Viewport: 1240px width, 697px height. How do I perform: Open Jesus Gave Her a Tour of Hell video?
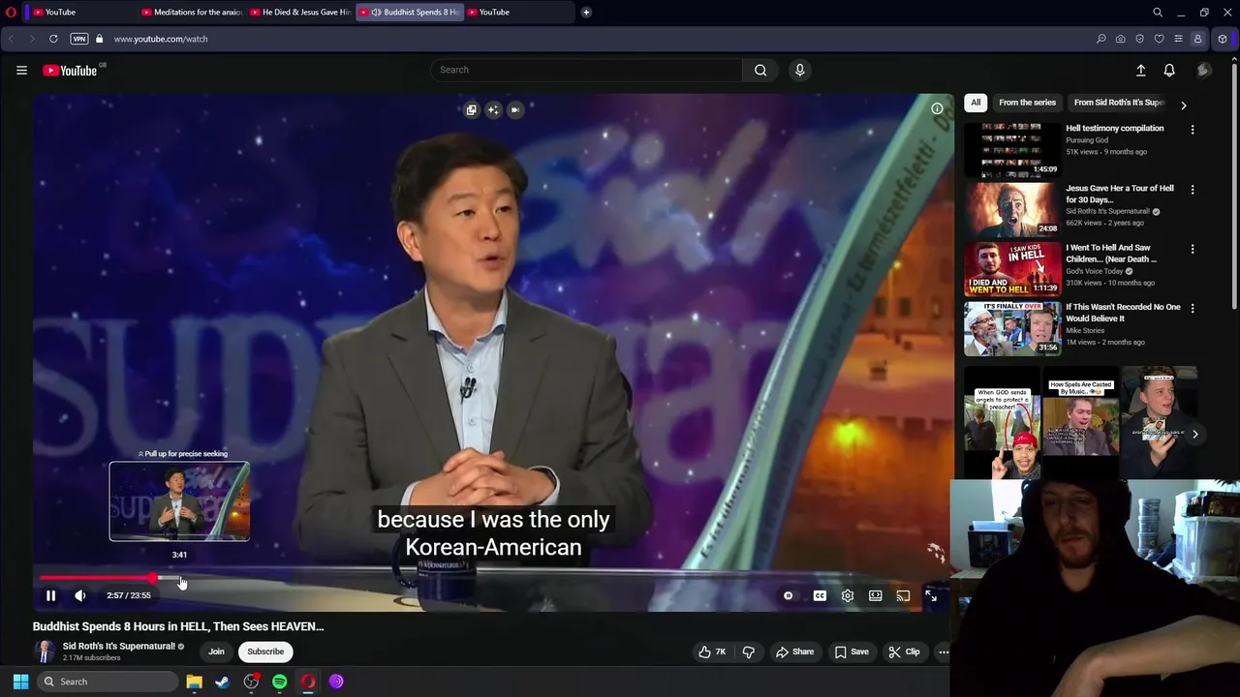click(x=1011, y=209)
